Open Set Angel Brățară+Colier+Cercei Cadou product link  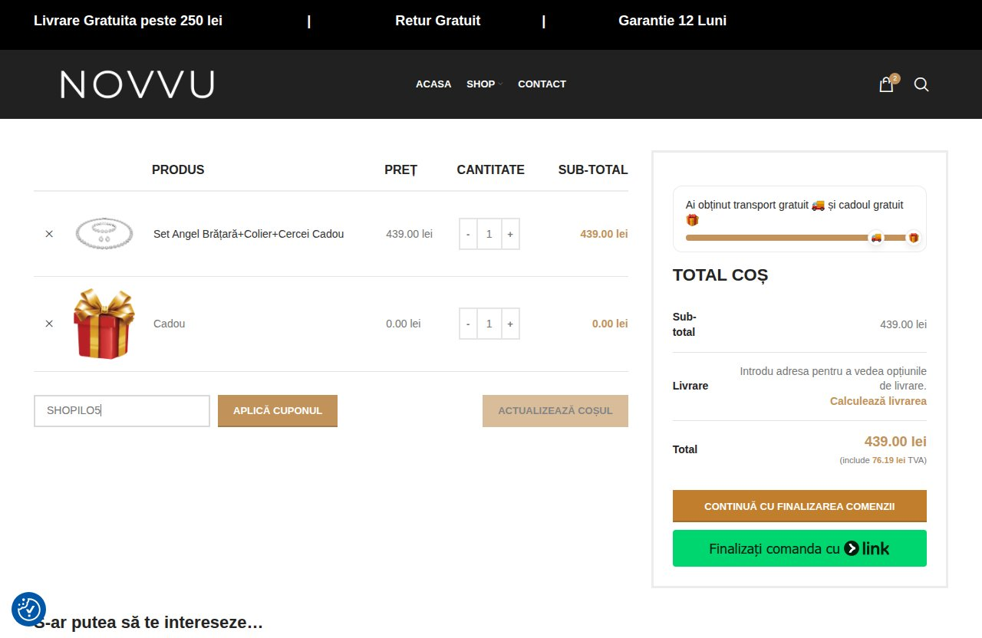pos(249,234)
